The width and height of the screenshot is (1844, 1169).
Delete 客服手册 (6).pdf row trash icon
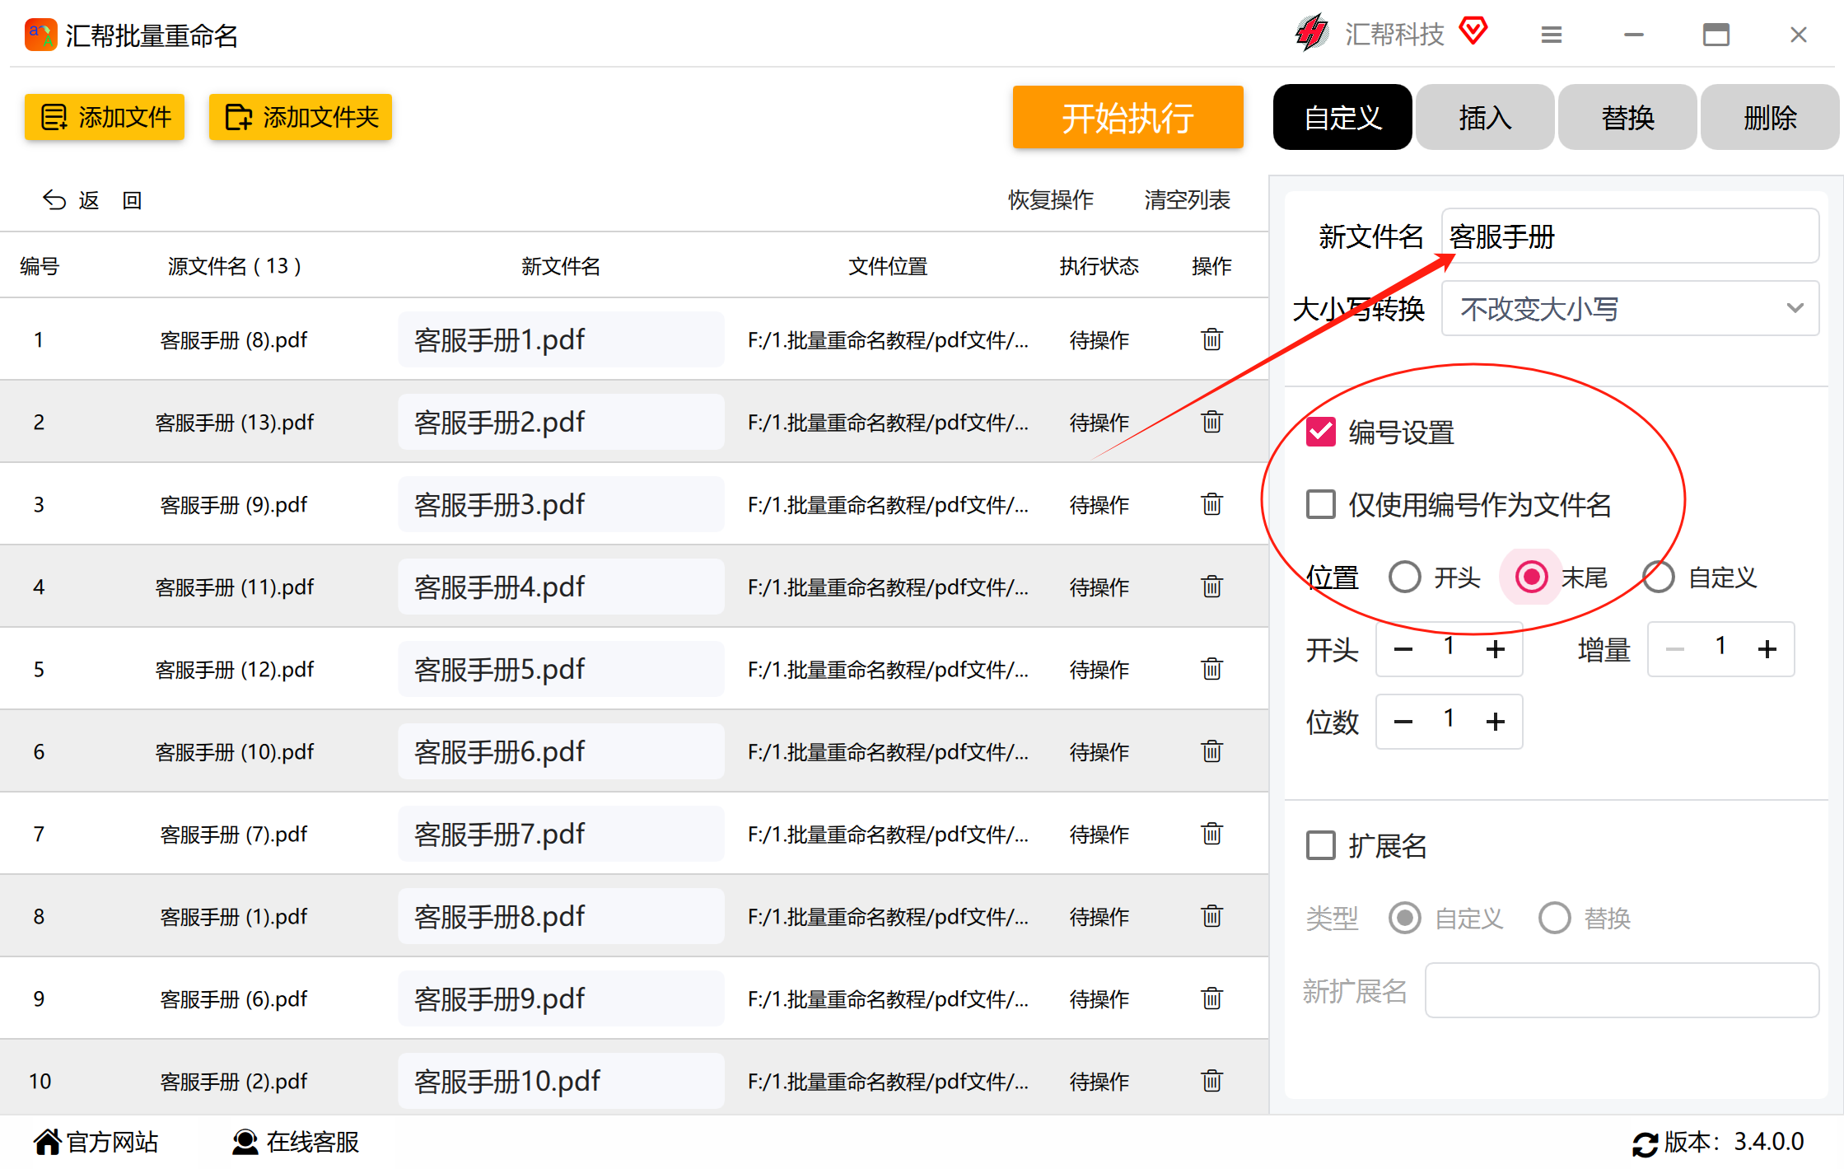1211,998
